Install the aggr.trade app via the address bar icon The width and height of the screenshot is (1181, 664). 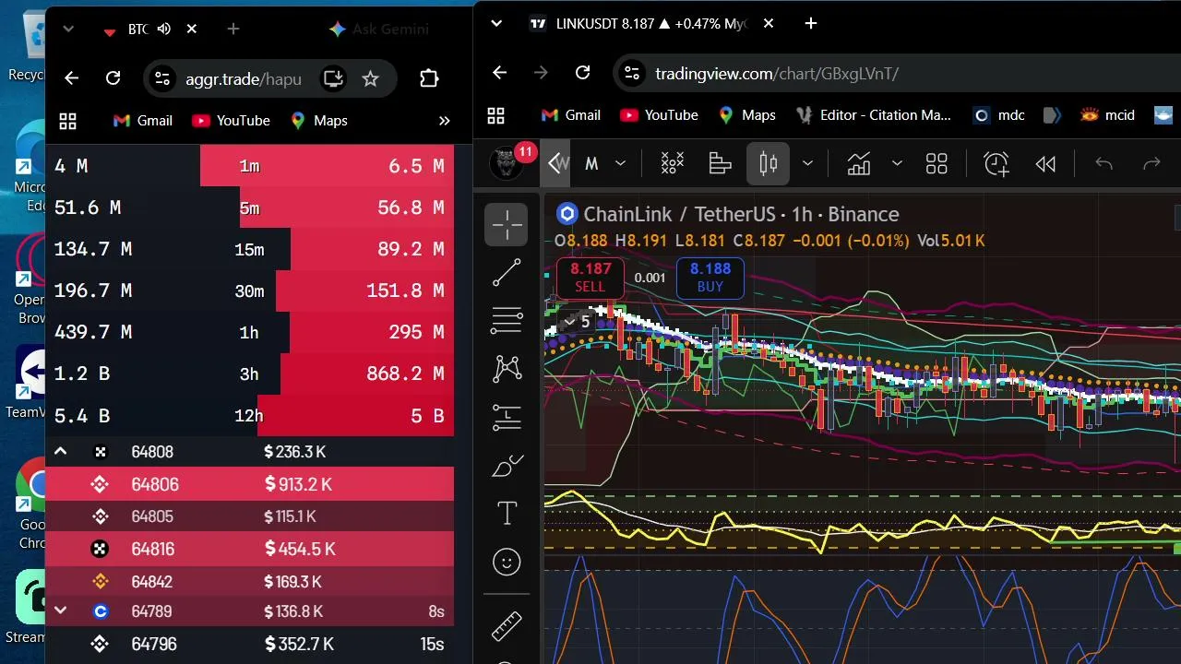coord(333,78)
